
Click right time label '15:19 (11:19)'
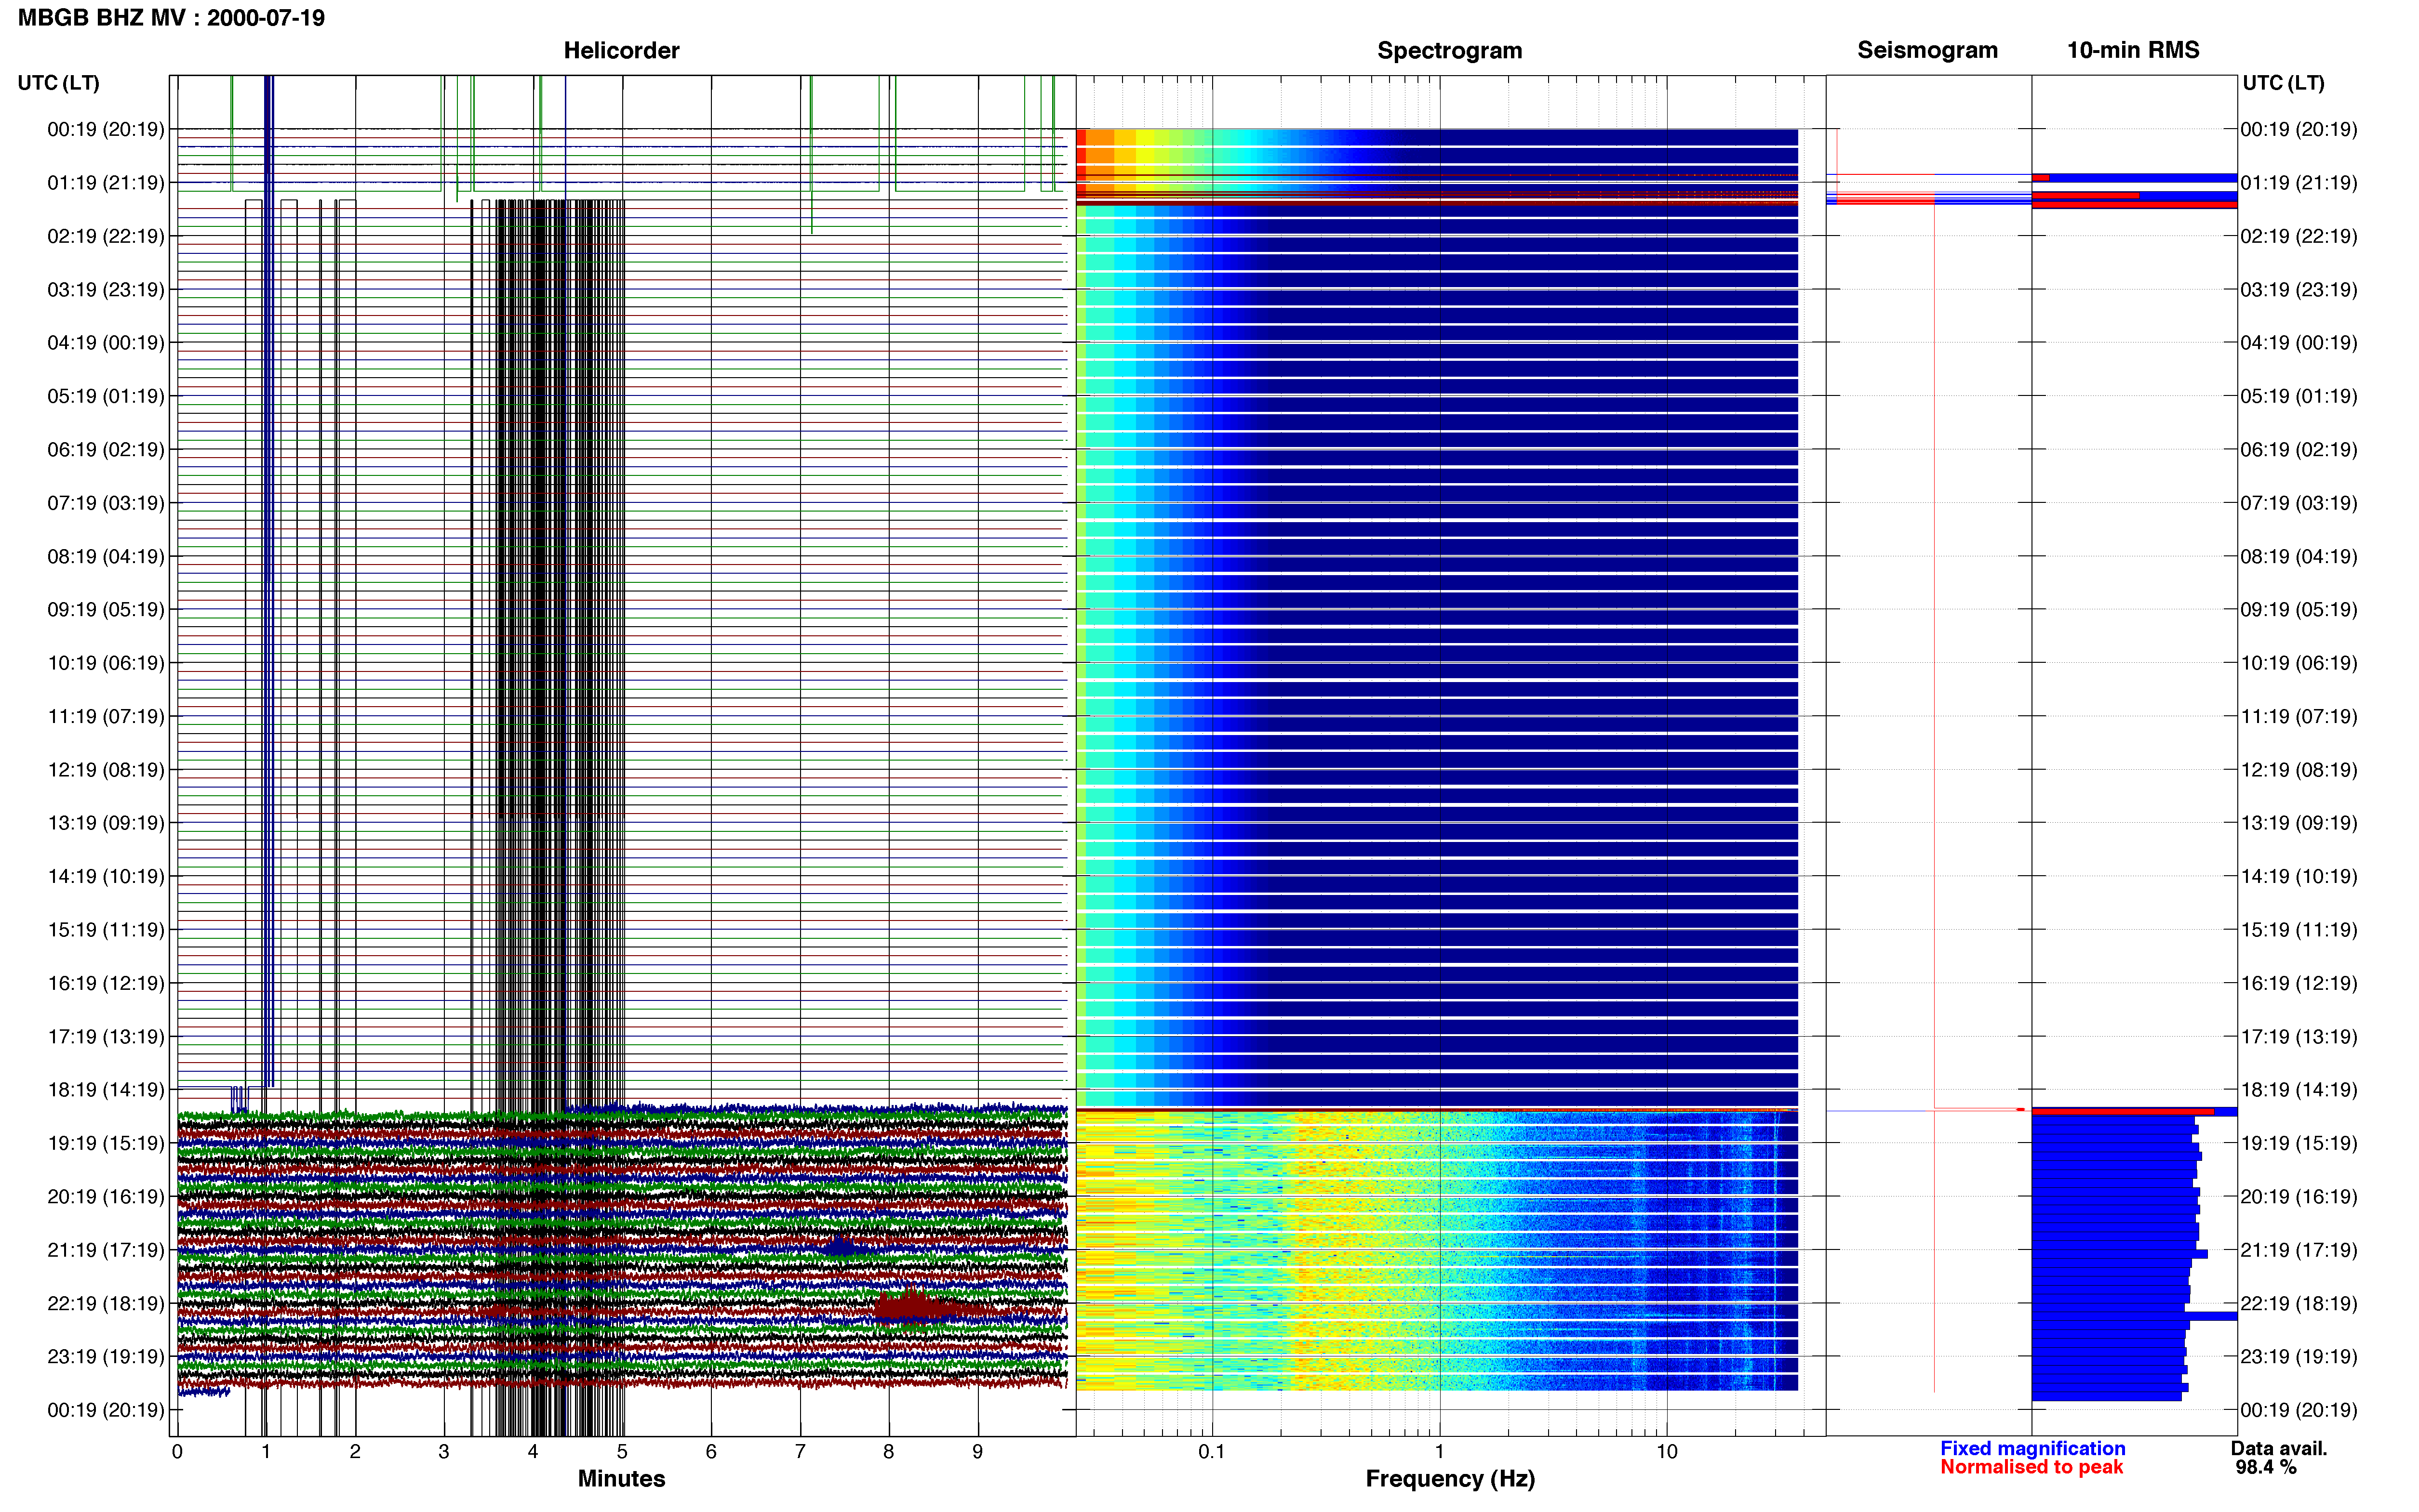pos(2299,930)
